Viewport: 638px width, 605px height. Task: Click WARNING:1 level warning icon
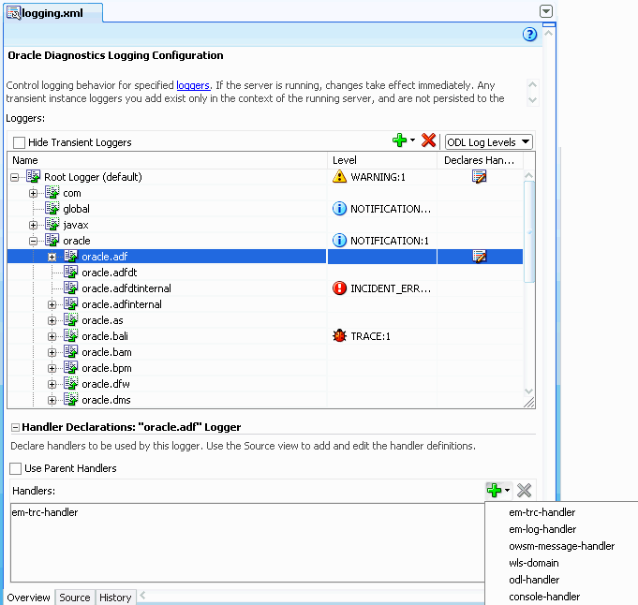[339, 177]
